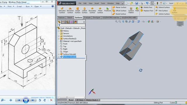
Task: Activate the Filled Surface tool
Action: [100, 10]
